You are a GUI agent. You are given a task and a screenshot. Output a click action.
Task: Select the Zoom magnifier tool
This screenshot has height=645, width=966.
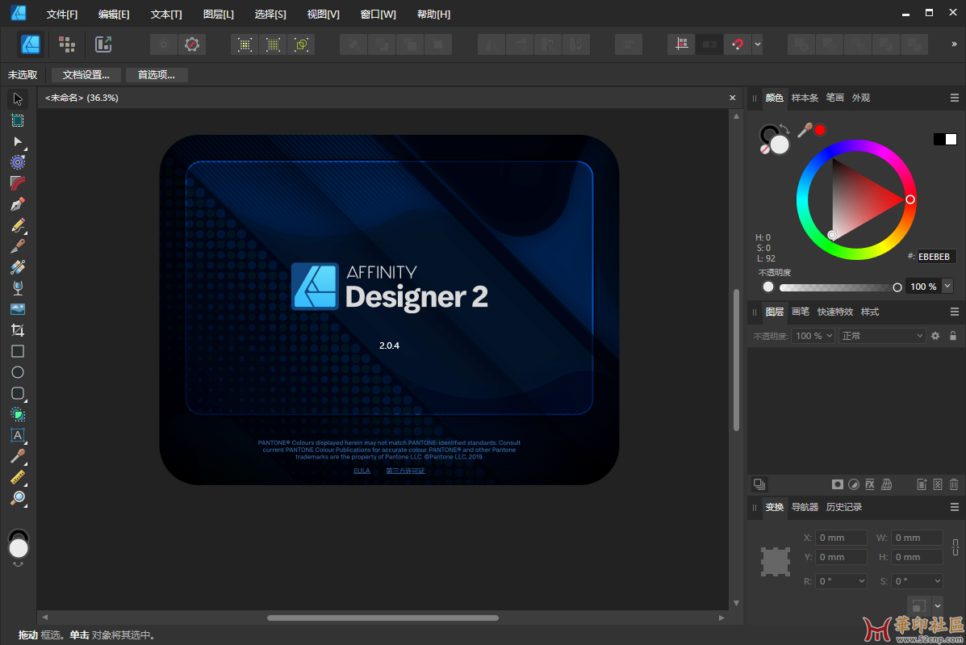[x=18, y=498]
